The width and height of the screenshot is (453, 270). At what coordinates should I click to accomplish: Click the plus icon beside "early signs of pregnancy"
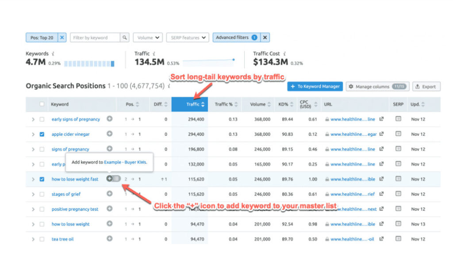point(109,119)
